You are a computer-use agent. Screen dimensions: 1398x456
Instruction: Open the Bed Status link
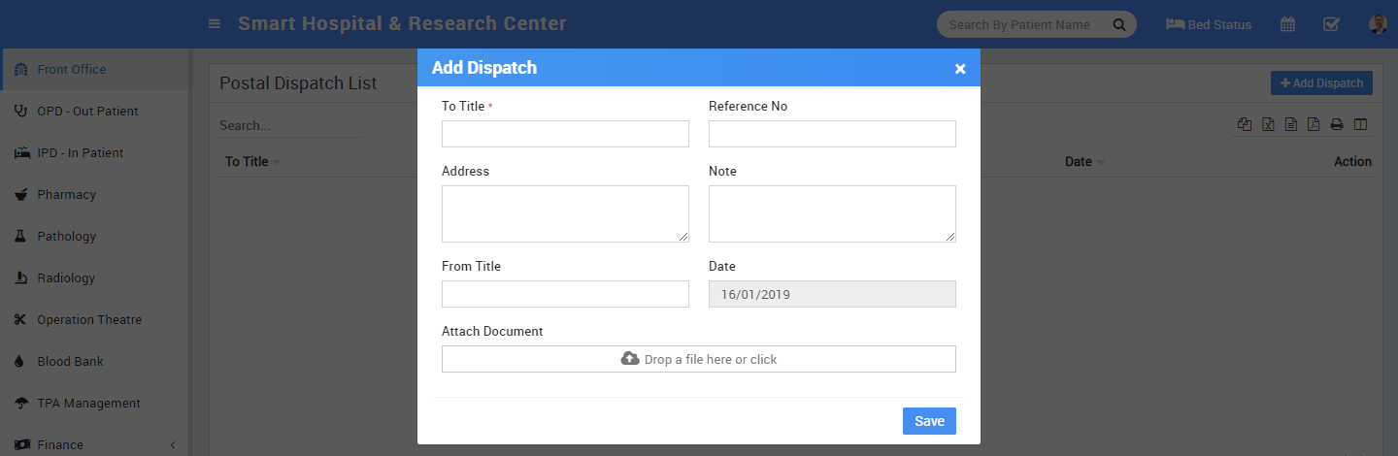[x=1209, y=24]
